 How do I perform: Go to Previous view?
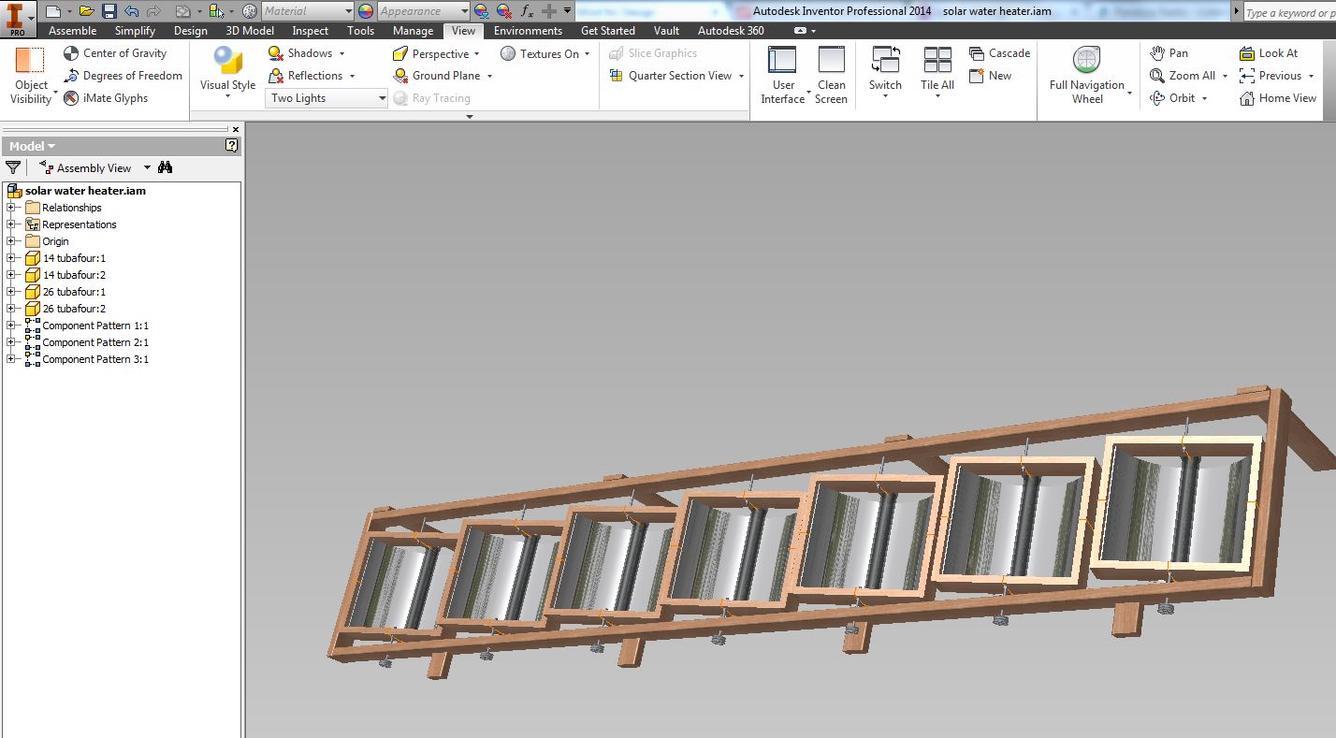click(x=1271, y=76)
